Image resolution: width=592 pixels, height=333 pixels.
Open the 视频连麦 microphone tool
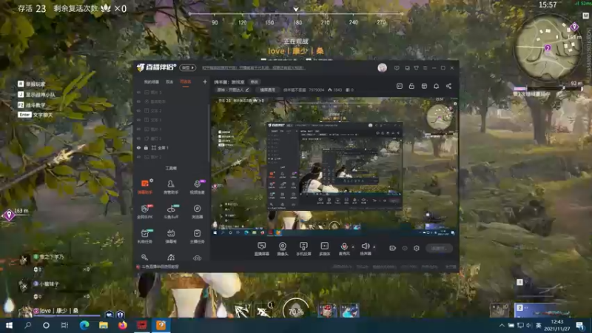coord(197,186)
